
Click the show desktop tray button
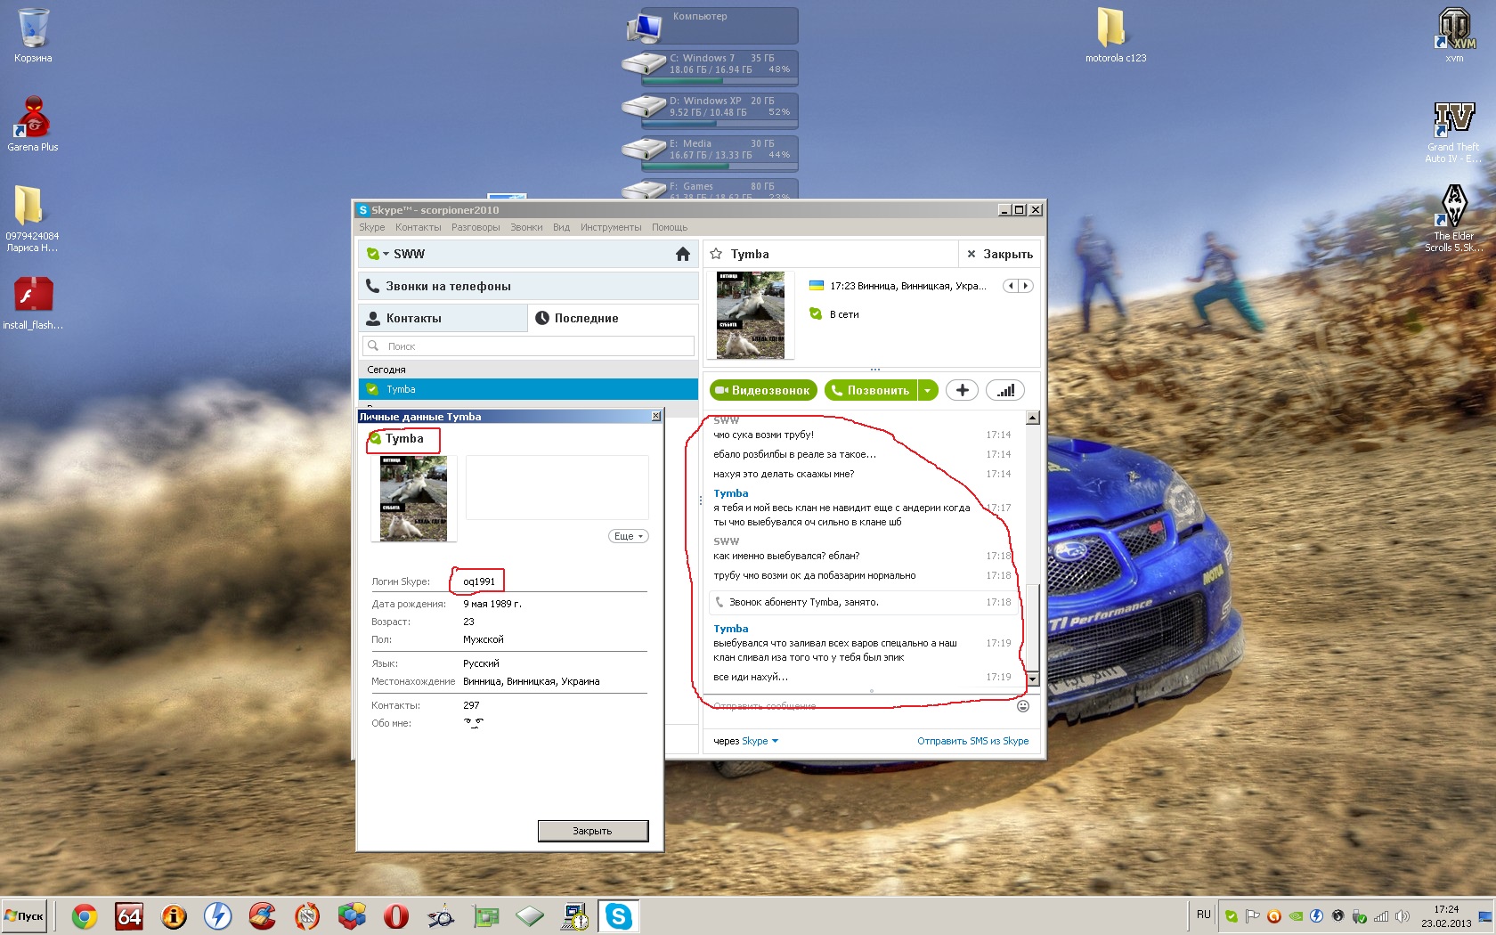1484,916
